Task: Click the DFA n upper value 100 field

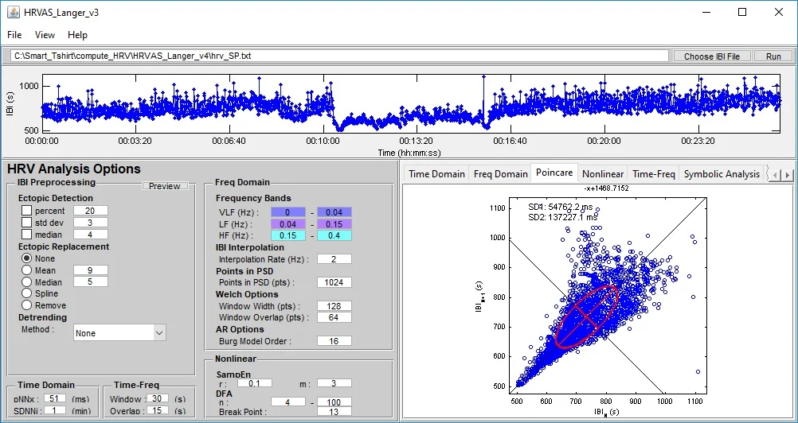Action: [334, 402]
